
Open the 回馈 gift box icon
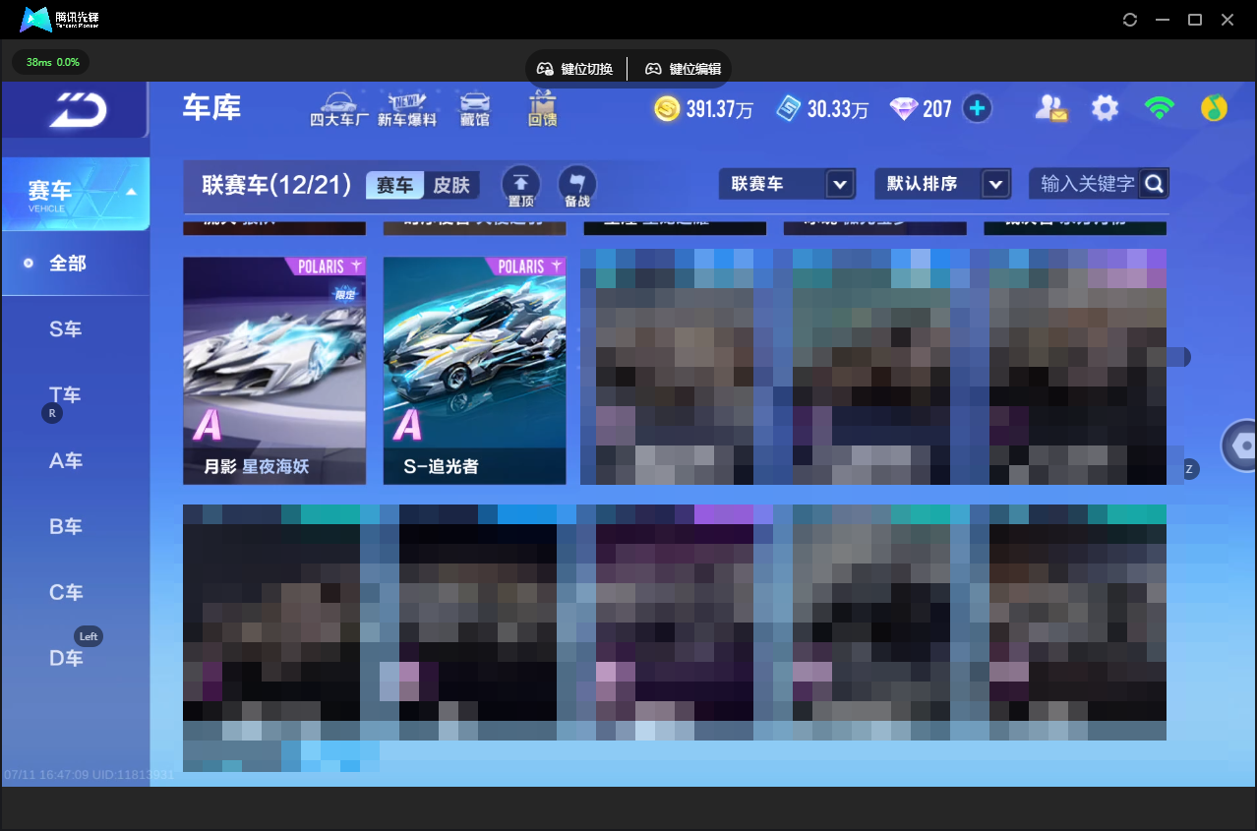click(542, 109)
